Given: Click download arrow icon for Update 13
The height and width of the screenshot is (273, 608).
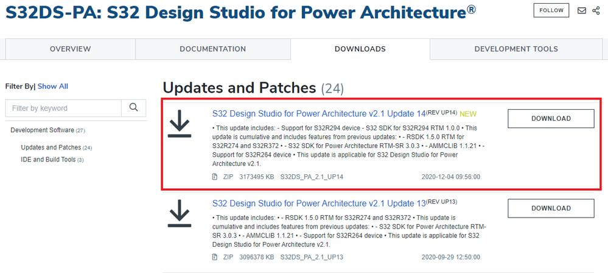Looking at the screenshot, I should pyautogui.click(x=179, y=213).
